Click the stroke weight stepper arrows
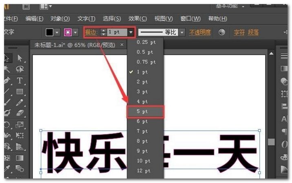This screenshot has height=183, width=292. (x=104, y=32)
